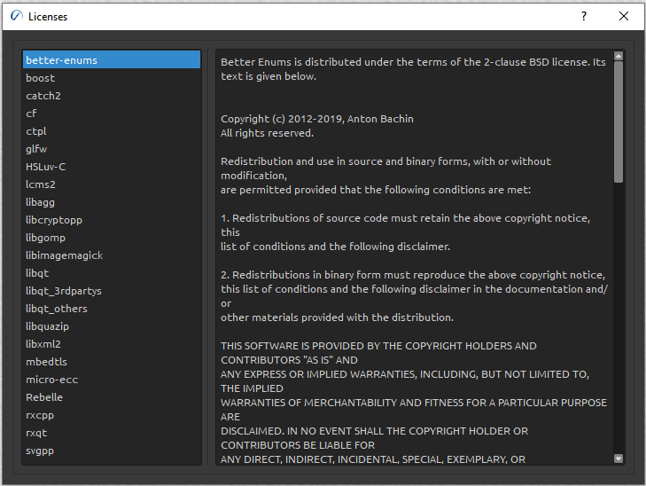The image size is (646, 486).
Task: Select the Rebelle license entry
Action: pos(44,397)
